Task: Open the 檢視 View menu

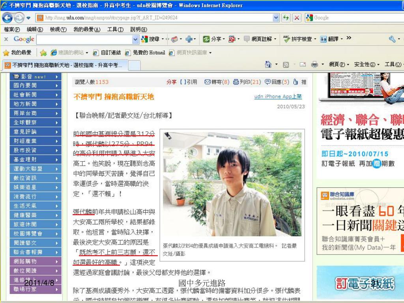Action: pos(57,30)
